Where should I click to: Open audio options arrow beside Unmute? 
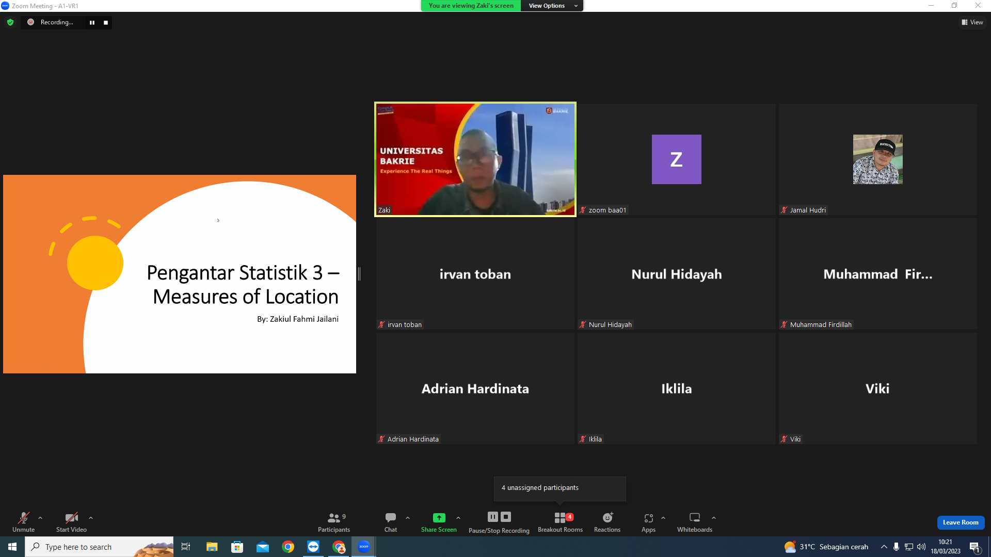[40, 518]
